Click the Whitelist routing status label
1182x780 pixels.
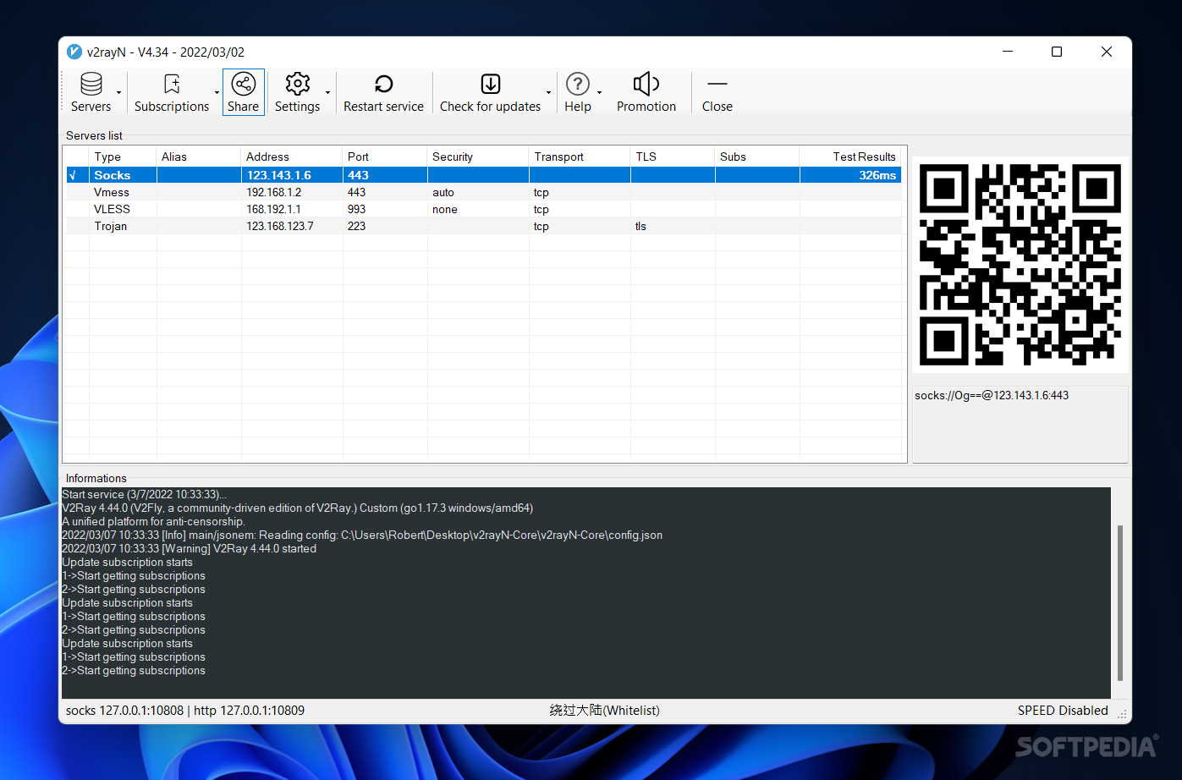[604, 711]
